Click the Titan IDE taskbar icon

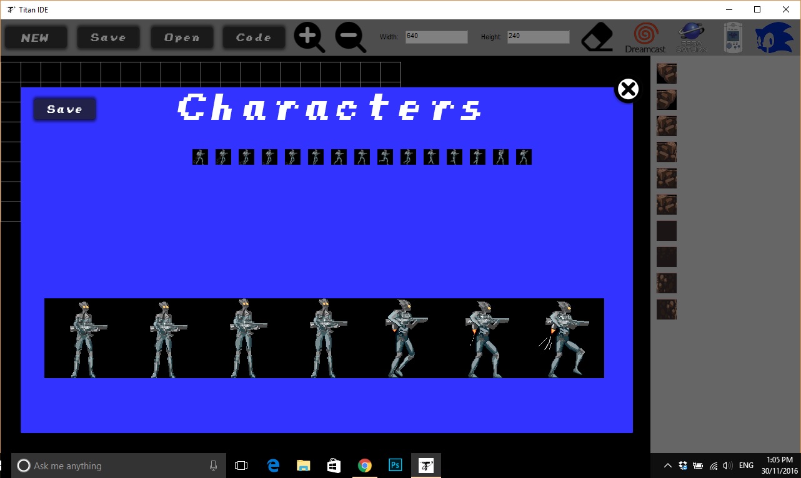(x=426, y=466)
